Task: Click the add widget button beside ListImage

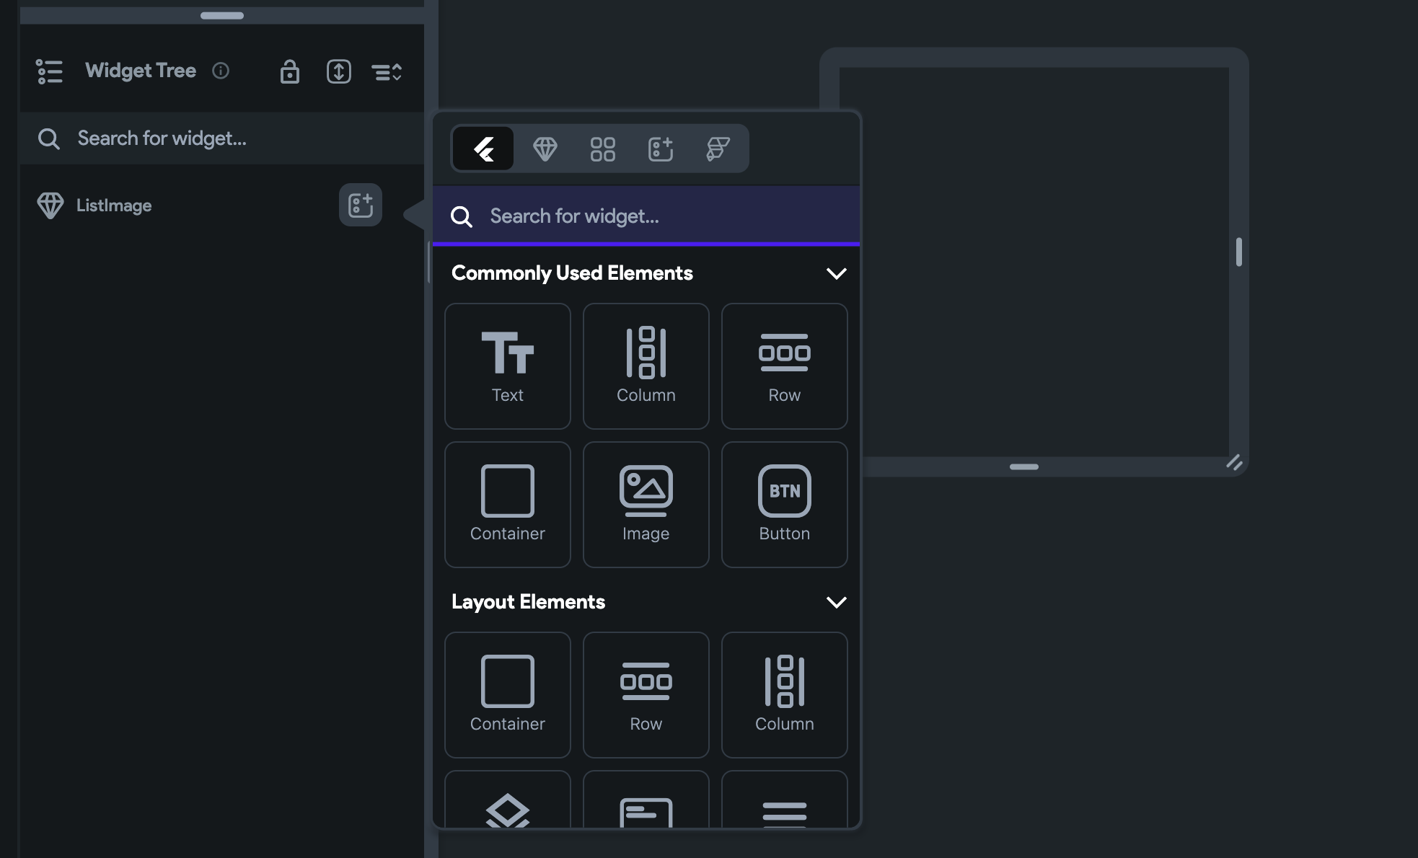Action: [x=360, y=205]
